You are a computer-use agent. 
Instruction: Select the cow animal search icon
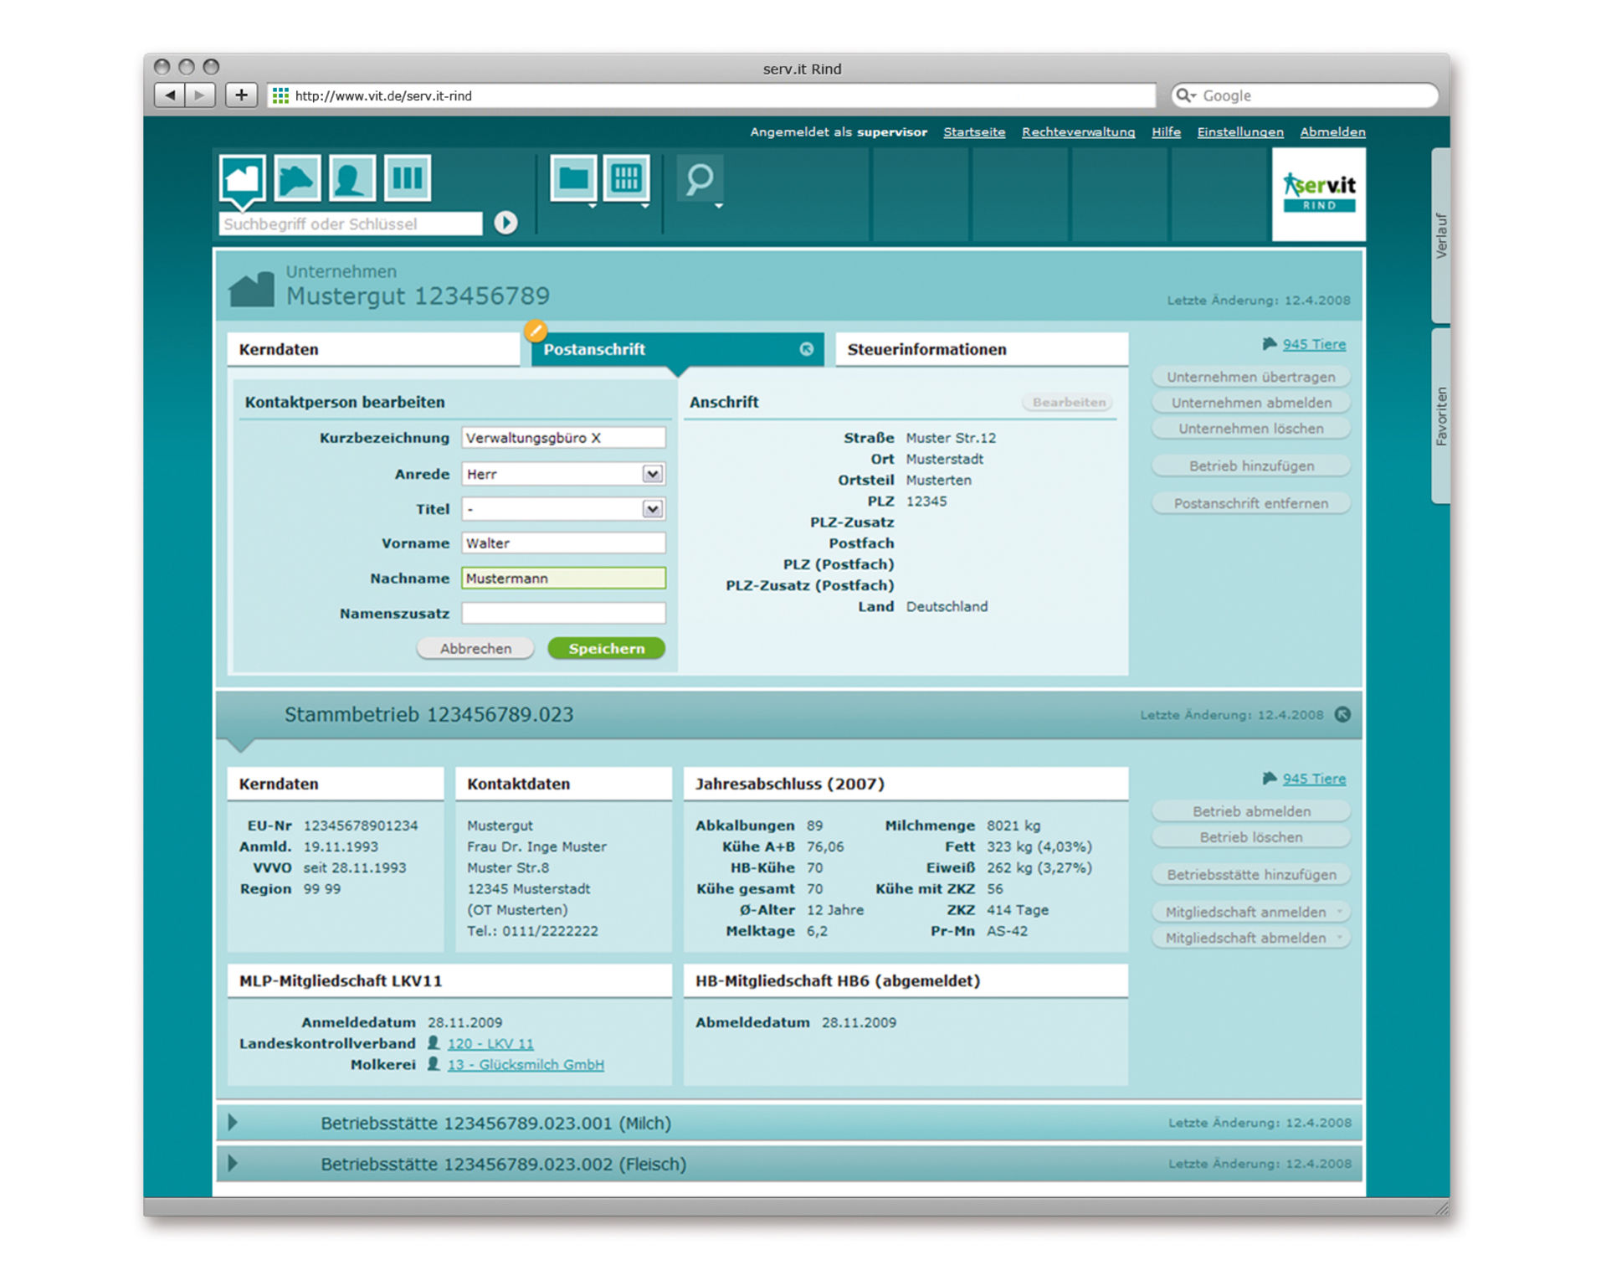pos(297,178)
